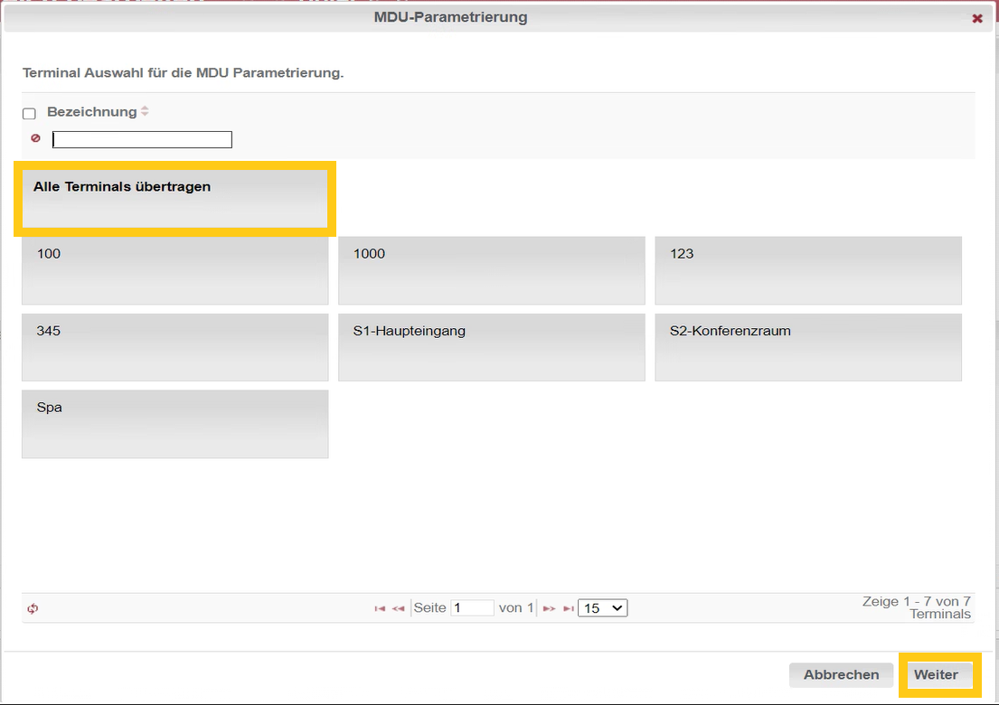Click the refresh icon at bottom left
999x705 pixels.
[x=33, y=608]
